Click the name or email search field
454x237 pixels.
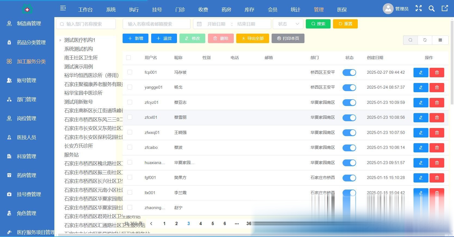tap(157, 24)
